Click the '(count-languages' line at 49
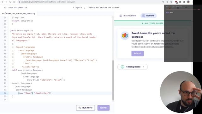The height and width of the screenshot is (114, 202). (x=22, y=83)
